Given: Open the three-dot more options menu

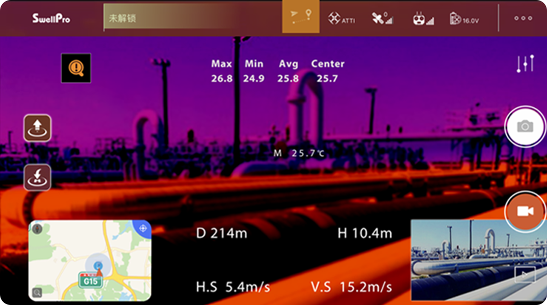Looking at the screenshot, I should (523, 18).
